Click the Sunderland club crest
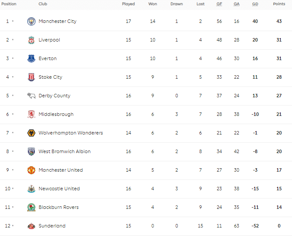 [x=31, y=226]
